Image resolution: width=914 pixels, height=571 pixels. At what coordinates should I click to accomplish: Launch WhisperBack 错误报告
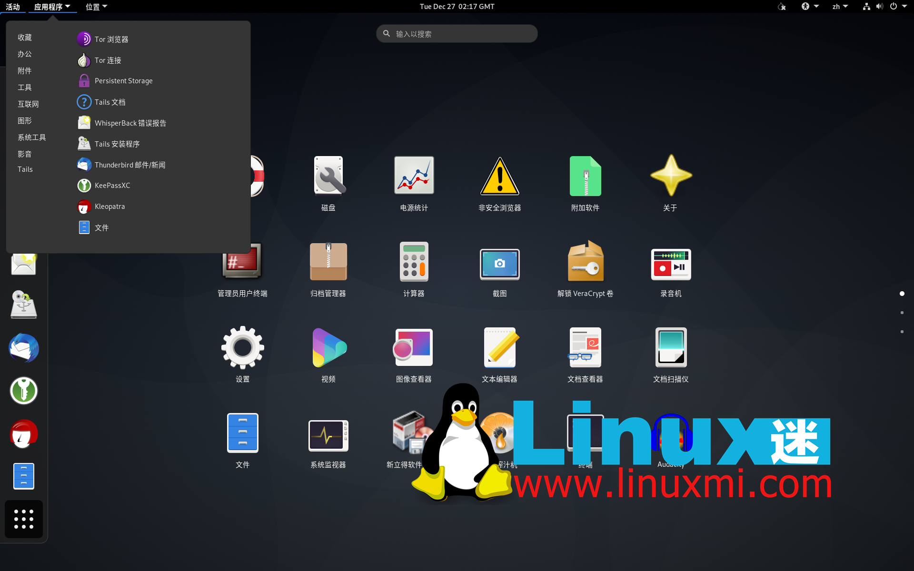point(122,123)
